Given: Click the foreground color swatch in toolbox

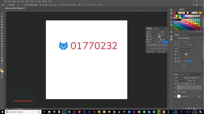Looking at the screenshot, I should pyautogui.click(x=1, y=71).
